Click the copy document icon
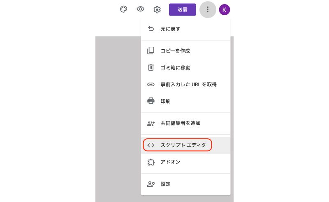 coord(151,50)
